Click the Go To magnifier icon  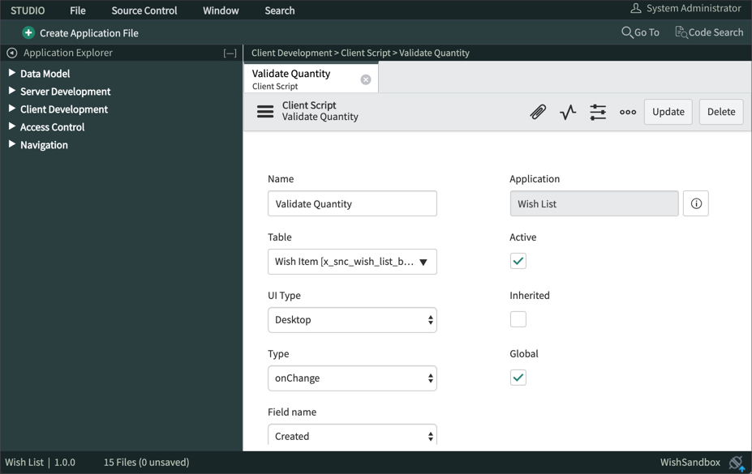coord(627,32)
